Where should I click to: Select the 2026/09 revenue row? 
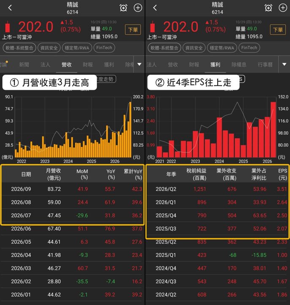pyautogui.click(x=72, y=189)
